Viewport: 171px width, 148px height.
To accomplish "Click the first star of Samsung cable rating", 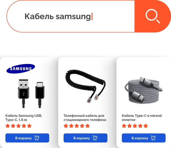I will point(8,126).
